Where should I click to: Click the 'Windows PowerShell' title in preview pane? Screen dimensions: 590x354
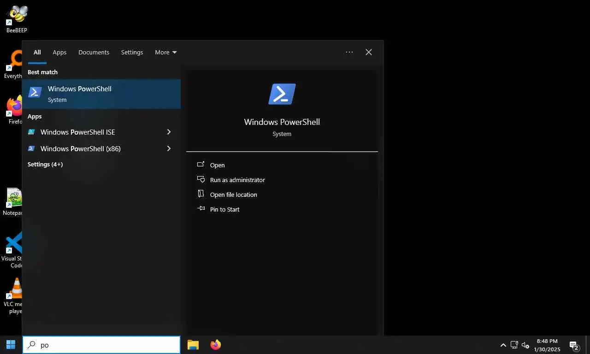282,122
